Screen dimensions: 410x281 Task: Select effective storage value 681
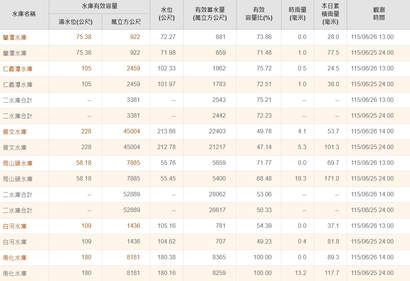[220, 37]
